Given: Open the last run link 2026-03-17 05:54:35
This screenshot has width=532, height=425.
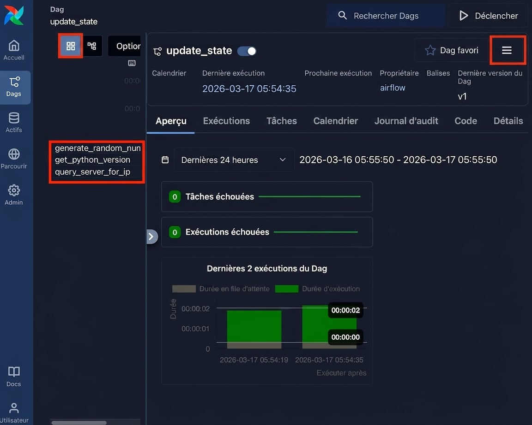Looking at the screenshot, I should click(249, 89).
